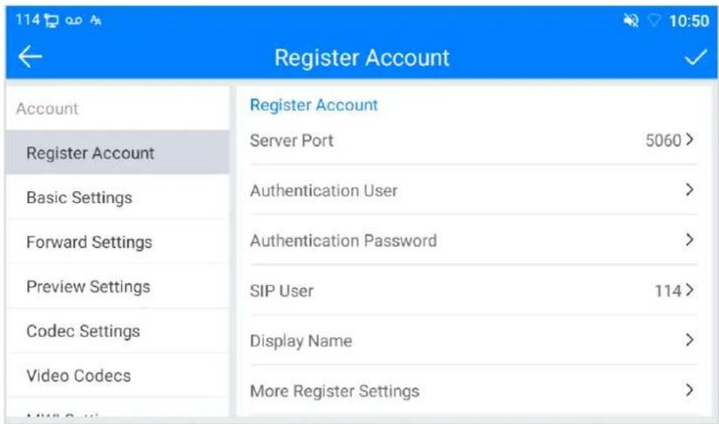Open Preview Settings in the sidebar
The image size is (719, 424).
pyautogui.click(x=117, y=286)
